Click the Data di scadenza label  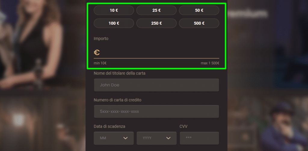point(109,126)
